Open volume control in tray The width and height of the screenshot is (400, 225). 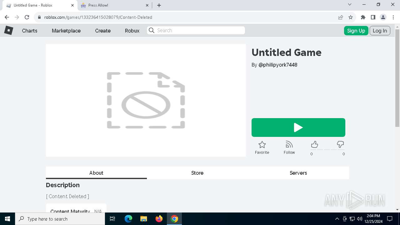tap(360, 219)
